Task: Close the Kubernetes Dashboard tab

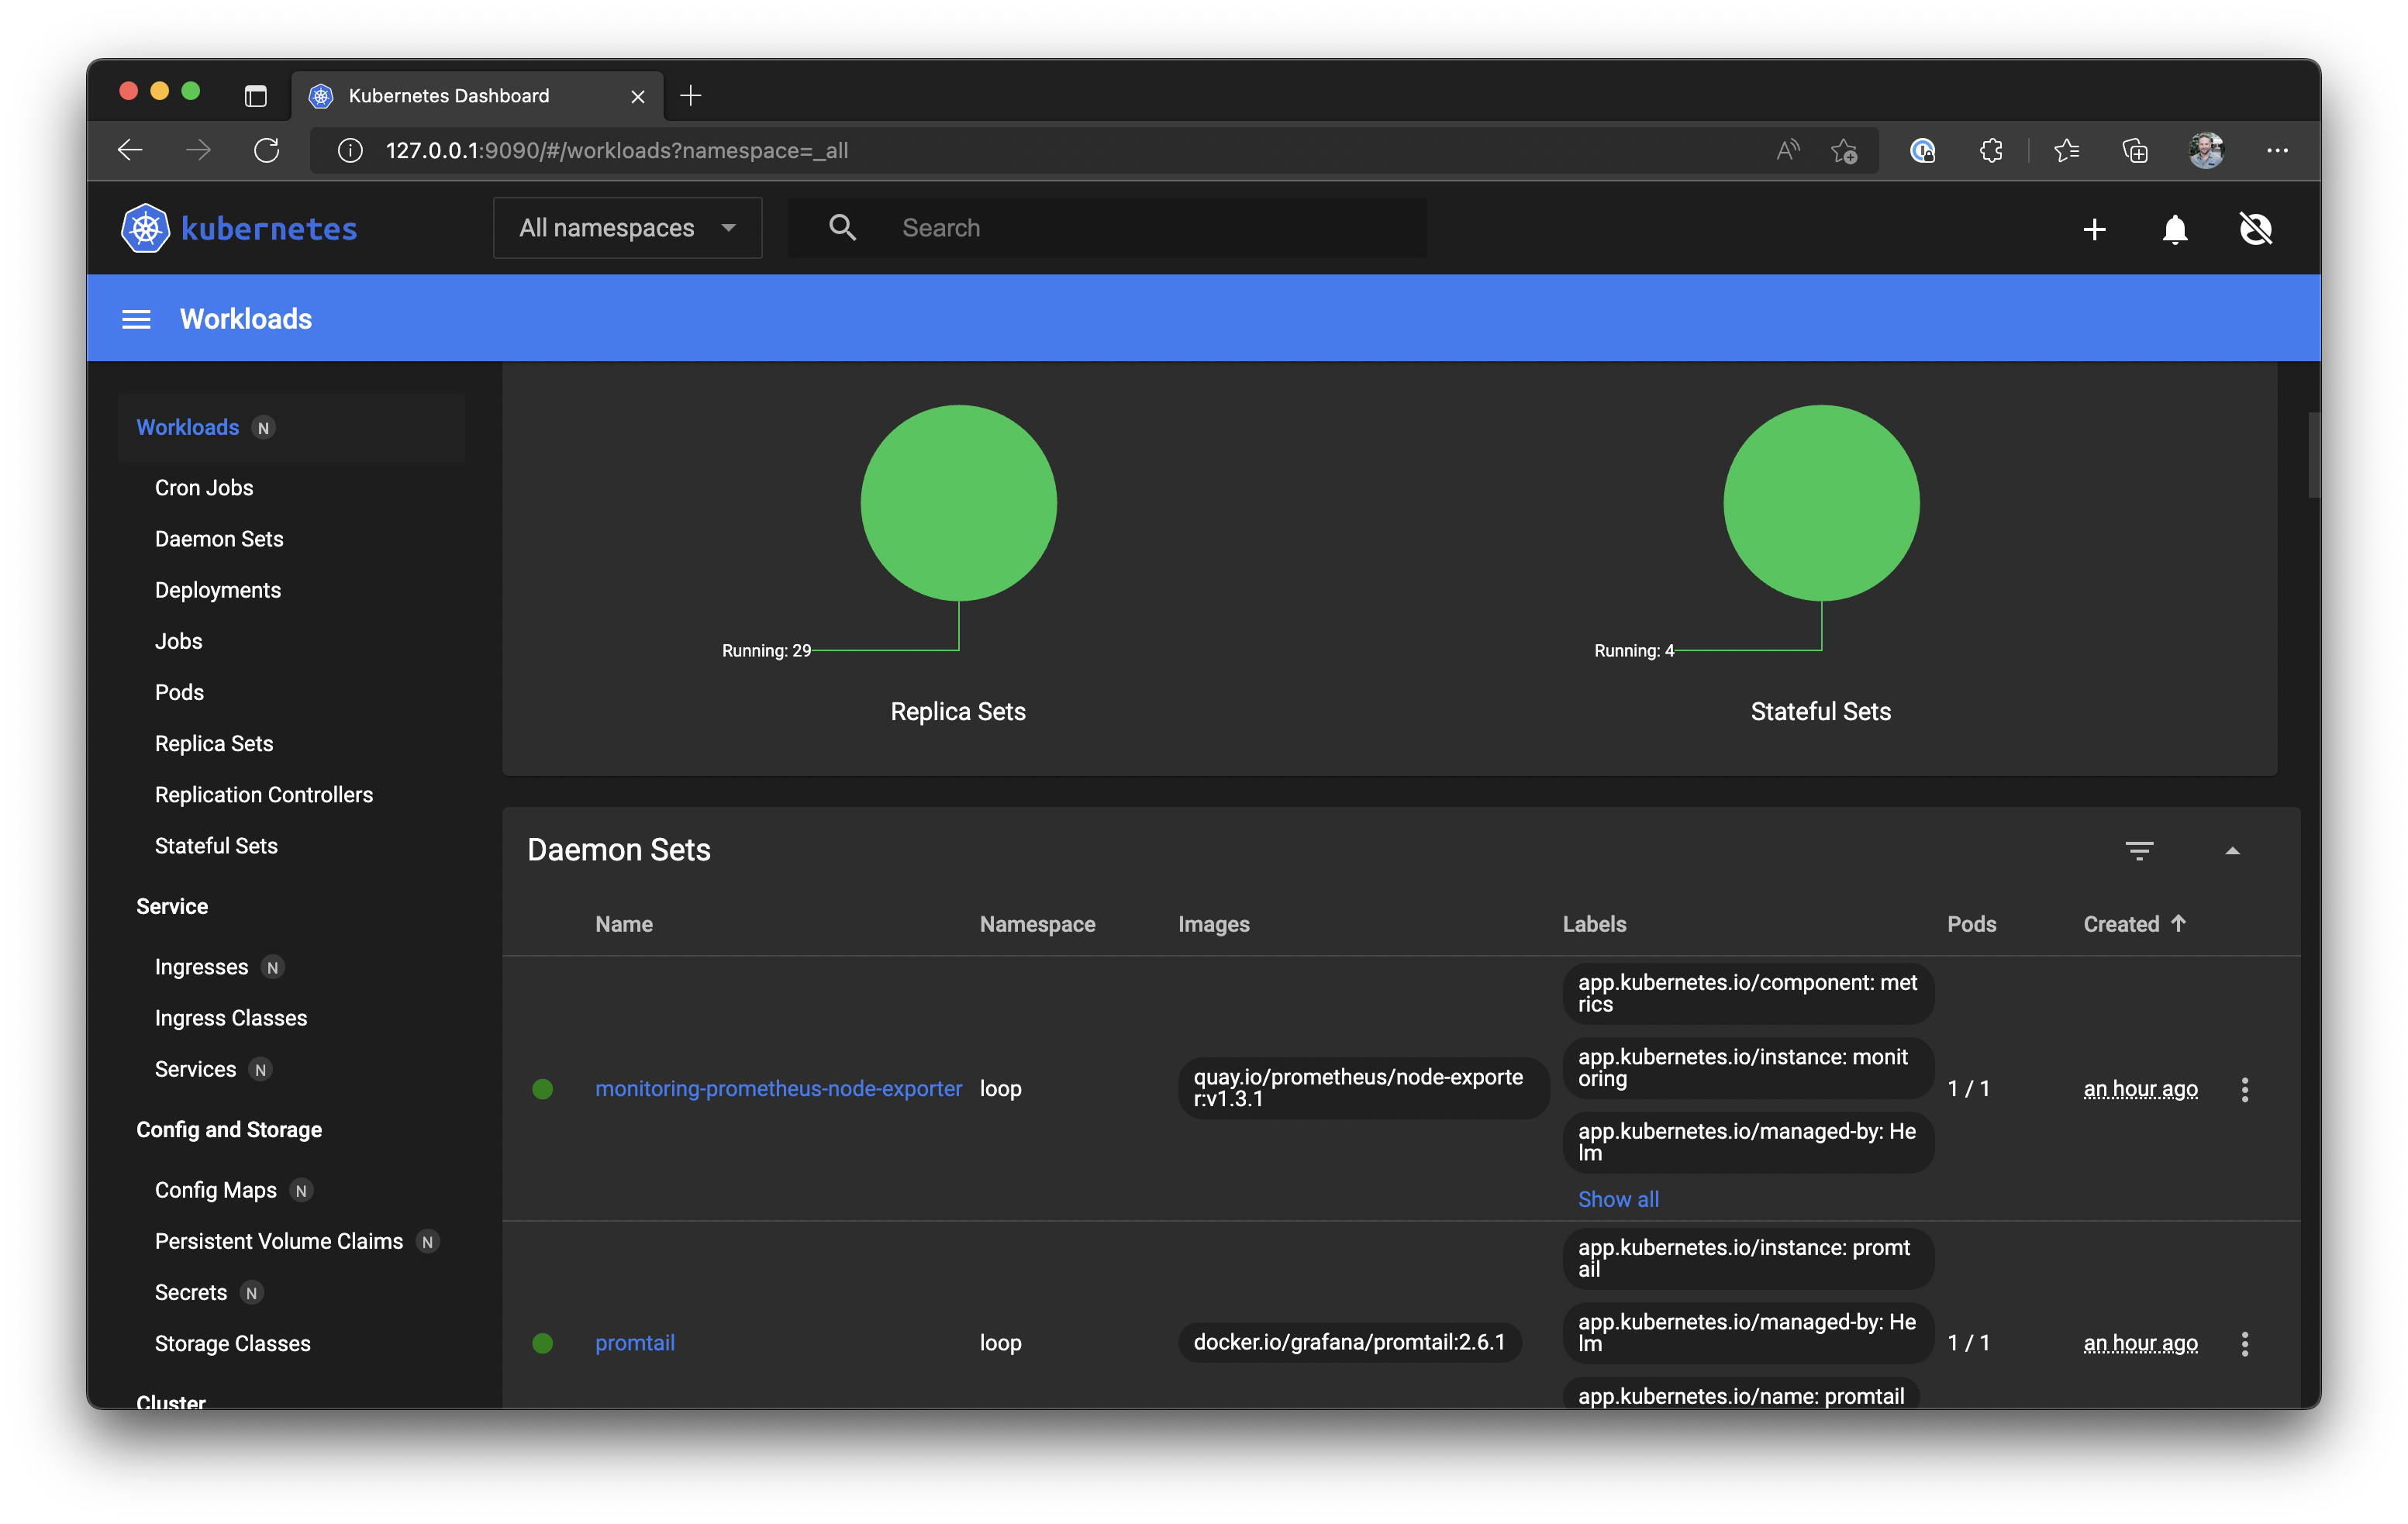Action: tap(637, 96)
